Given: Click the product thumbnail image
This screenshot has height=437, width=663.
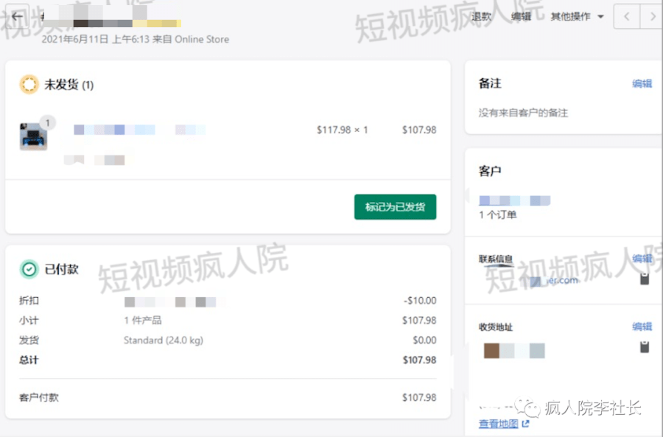Looking at the screenshot, I should 35,134.
